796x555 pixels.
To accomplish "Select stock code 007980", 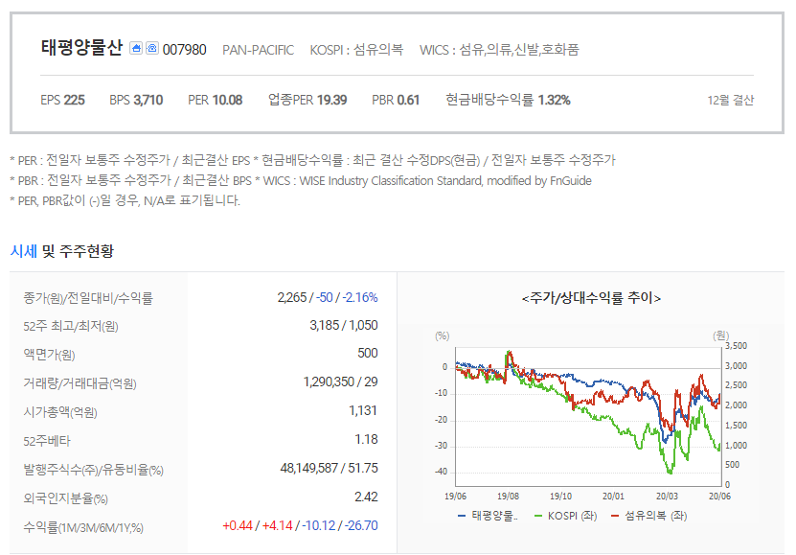I will 184,50.
